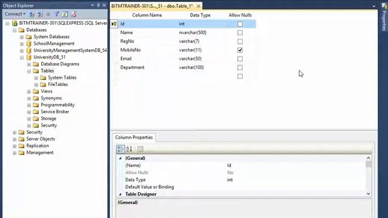388x218 pixels.
Task: Close the Object Explorer panel
Action: tap(104, 5)
